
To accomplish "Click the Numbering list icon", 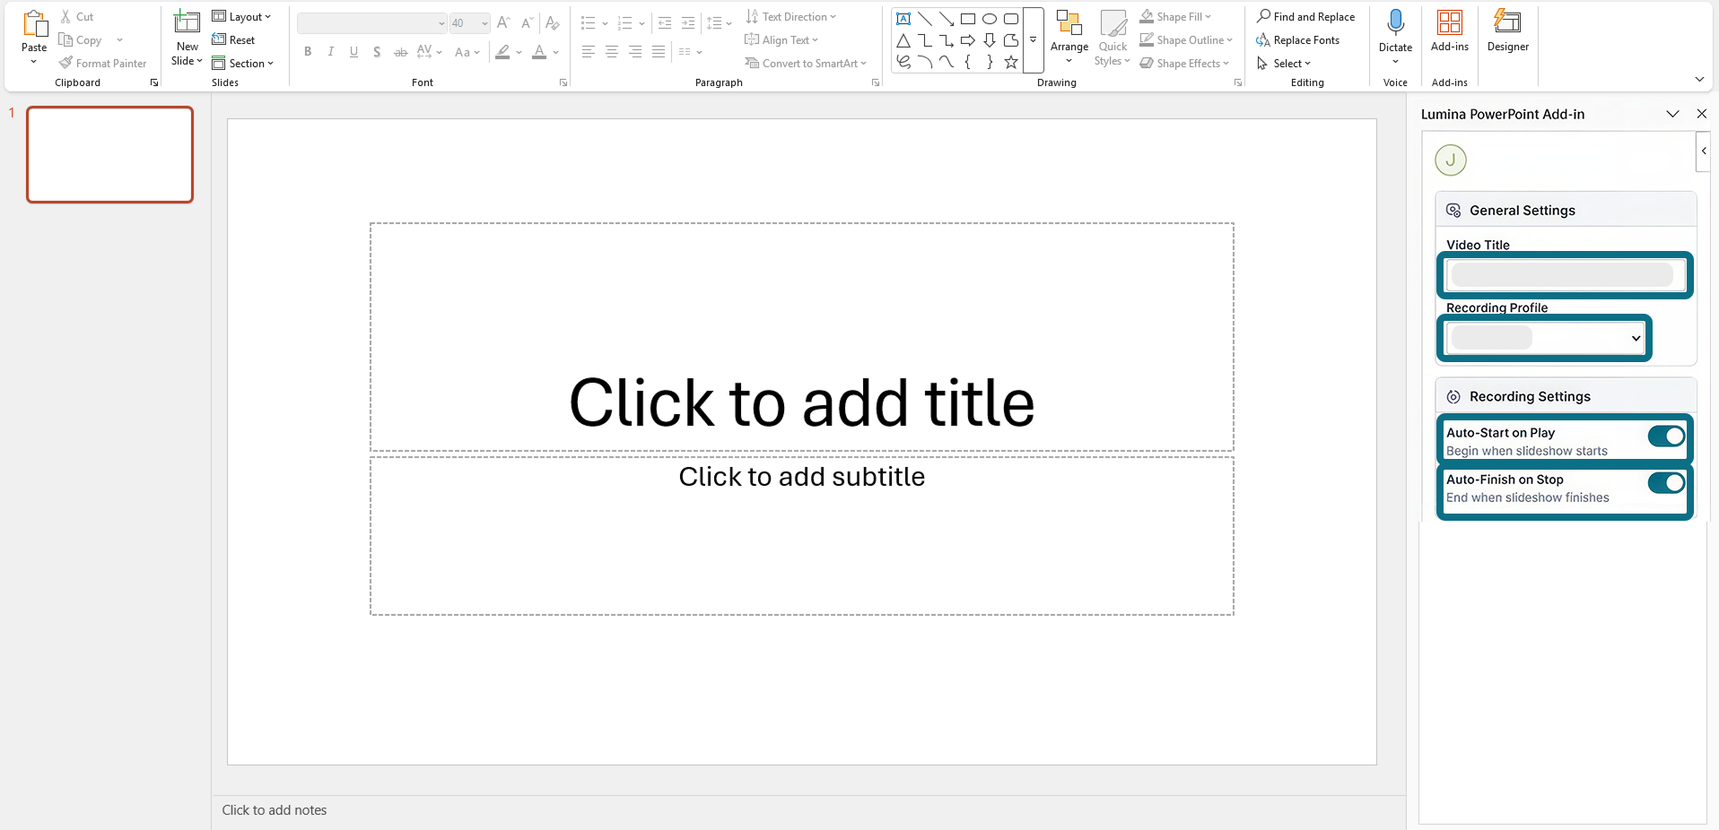I will (625, 22).
